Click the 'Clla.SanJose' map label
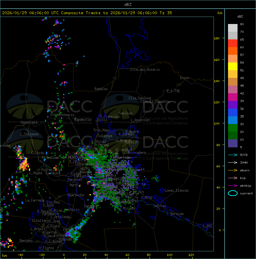This screenshot has width=256, height=259. [x=140, y=98]
